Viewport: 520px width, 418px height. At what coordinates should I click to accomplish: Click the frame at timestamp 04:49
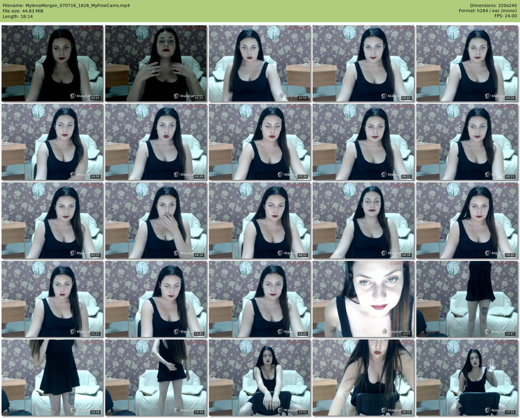tap(156, 142)
